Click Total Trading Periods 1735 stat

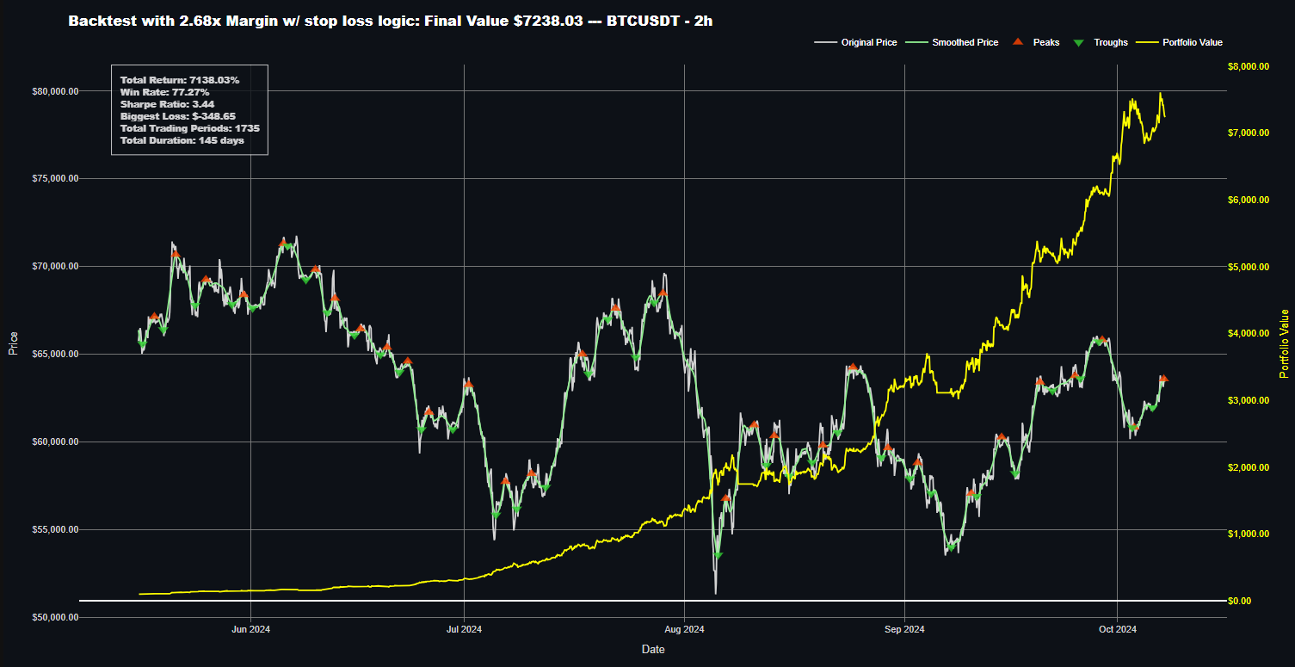click(x=190, y=128)
